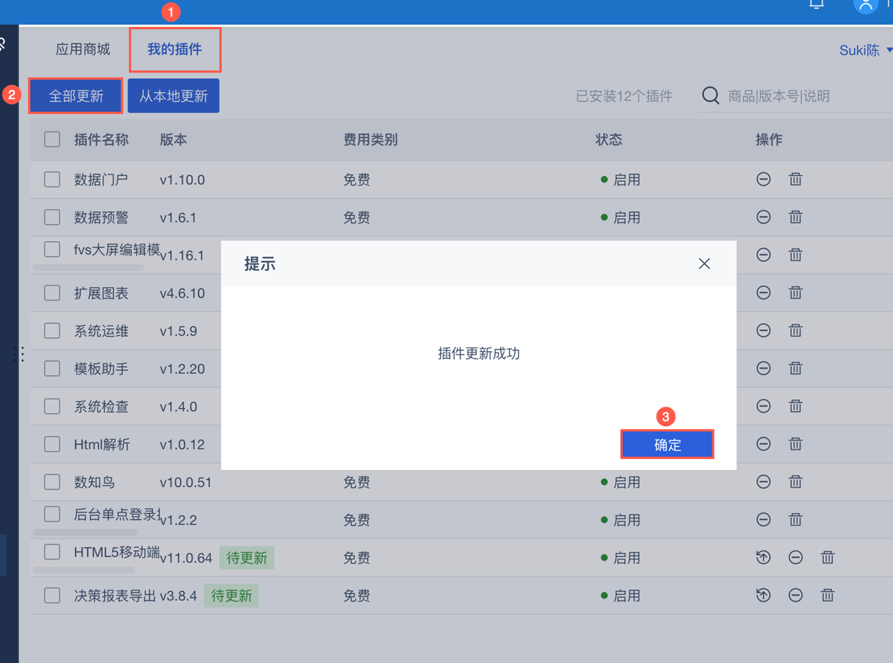This screenshot has height=663, width=893.
Task: Disable the HTML5移动端 plugin via minus icon
Action: tap(795, 557)
